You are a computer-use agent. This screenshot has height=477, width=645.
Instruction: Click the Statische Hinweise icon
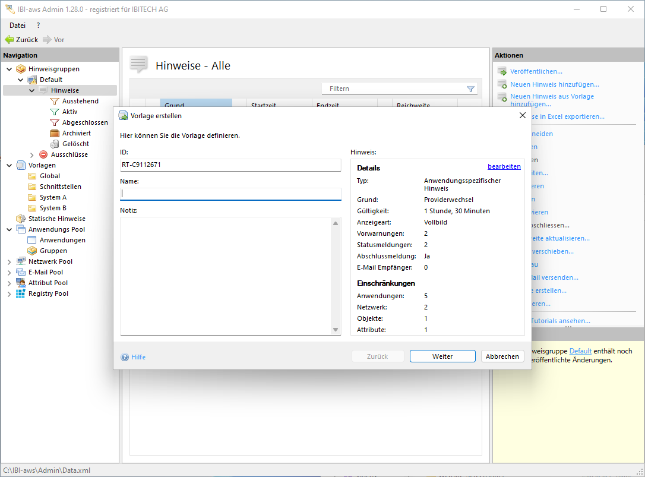pos(21,219)
